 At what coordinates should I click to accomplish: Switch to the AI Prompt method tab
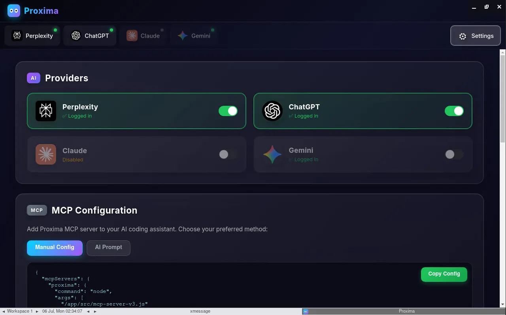coord(108,247)
